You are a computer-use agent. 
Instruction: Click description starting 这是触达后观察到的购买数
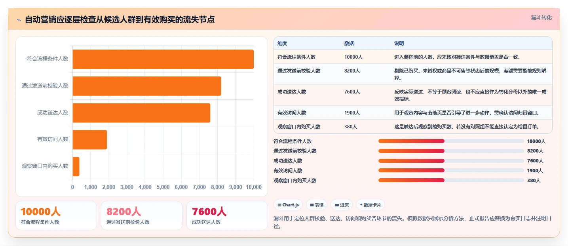(467, 127)
